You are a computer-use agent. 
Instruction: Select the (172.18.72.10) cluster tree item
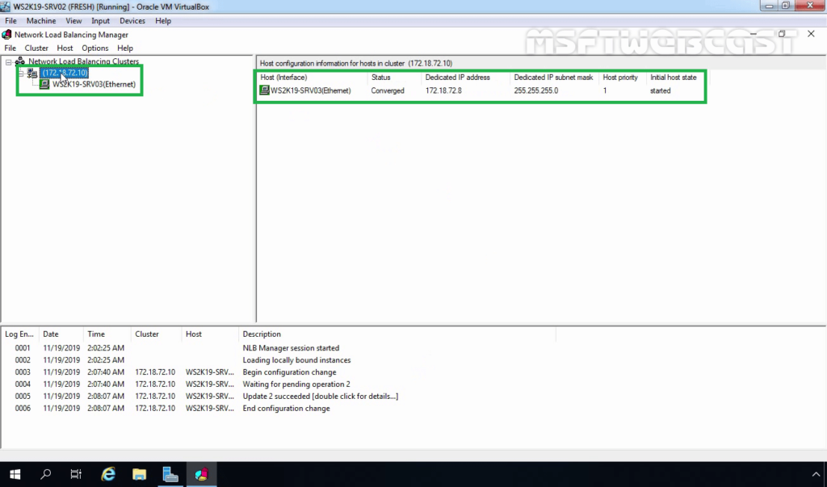65,73
